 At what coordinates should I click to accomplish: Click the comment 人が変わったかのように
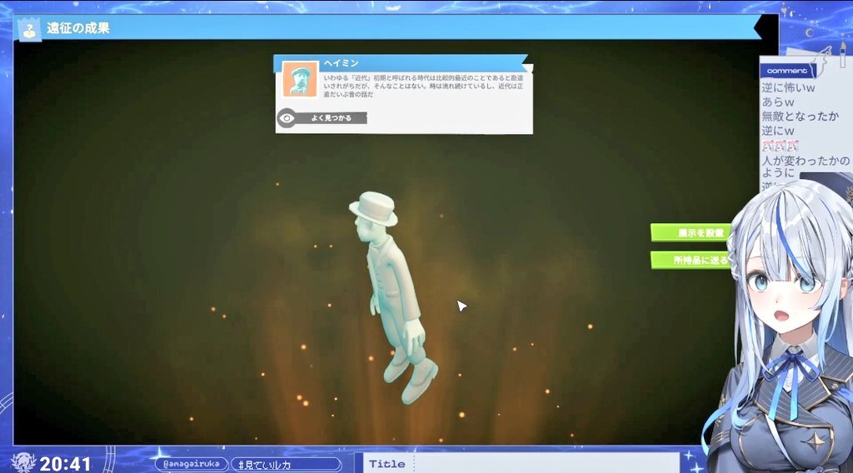click(806, 167)
